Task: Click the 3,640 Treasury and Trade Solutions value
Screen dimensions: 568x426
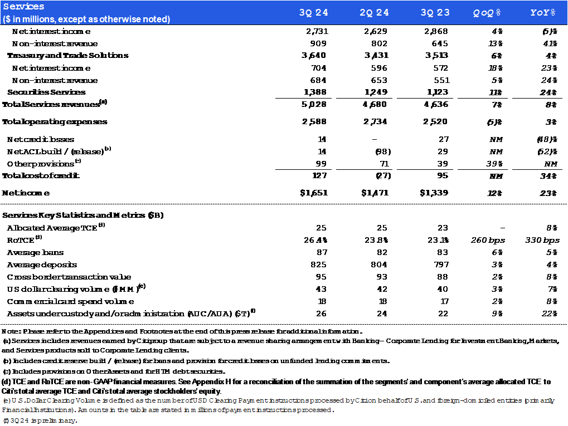Action: (x=314, y=55)
